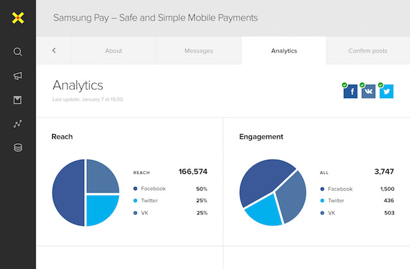Open the Confirm posts tab
The image size is (410, 269).
(368, 51)
